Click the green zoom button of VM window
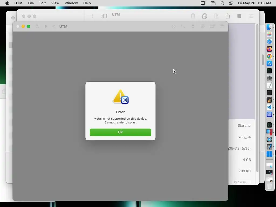Screen dimensions: 276x207 tap(29, 26)
